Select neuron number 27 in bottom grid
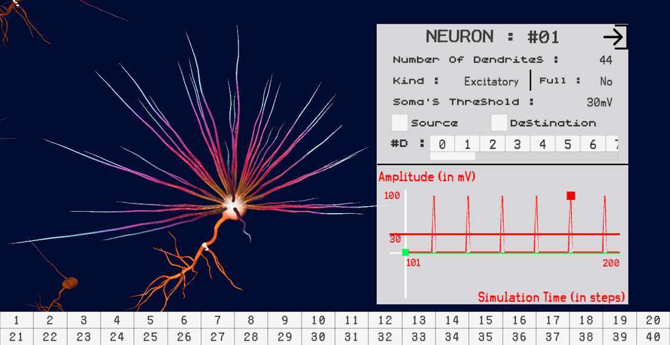This screenshot has height=345, width=670. [217, 337]
